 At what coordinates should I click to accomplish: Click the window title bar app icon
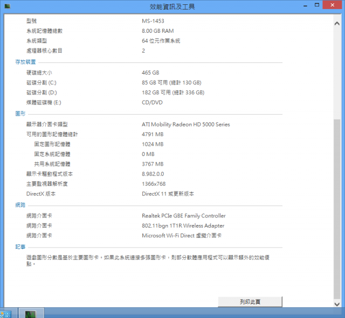7,6
